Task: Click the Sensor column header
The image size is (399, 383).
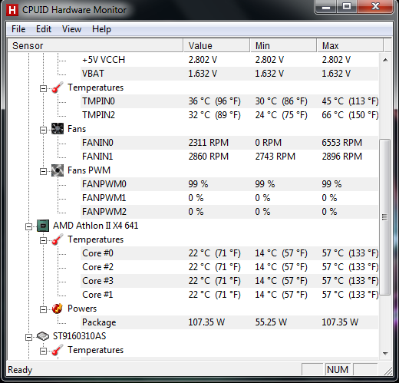Action: coord(95,45)
